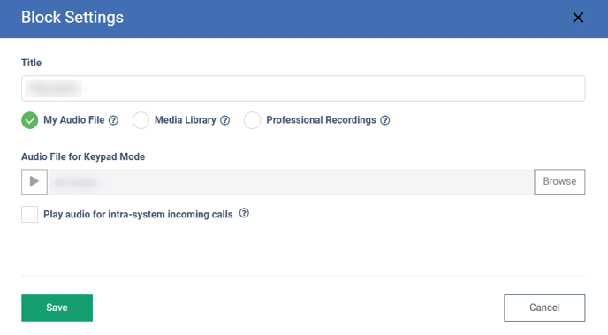Click the audio file name field
The image size is (608, 335).
[x=291, y=182]
